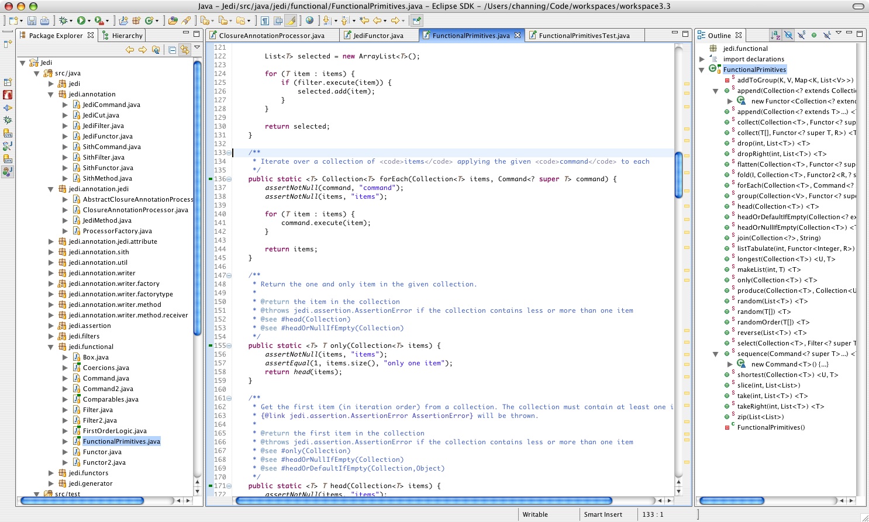This screenshot has width=869, height=522.
Task: Switch to the Hierarchy tab
Action: pos(122,36)
